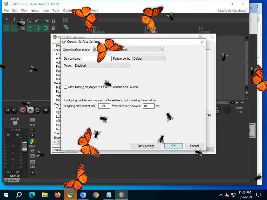Go to project start transport button
Screen dimensions: 267x200
[x=8, y=110]
